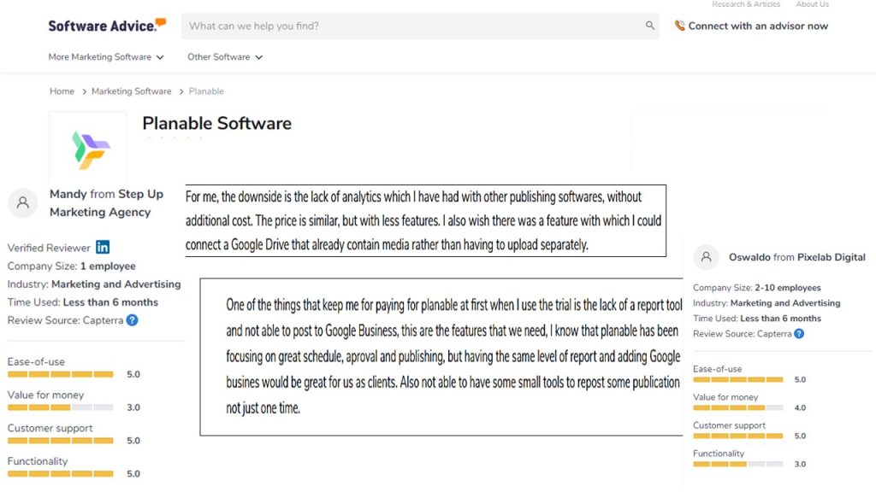Viewport: 876px width, 492px height.
Task: Go to the Marketing Software breadcrumb
Action: [x=131, y=91]
